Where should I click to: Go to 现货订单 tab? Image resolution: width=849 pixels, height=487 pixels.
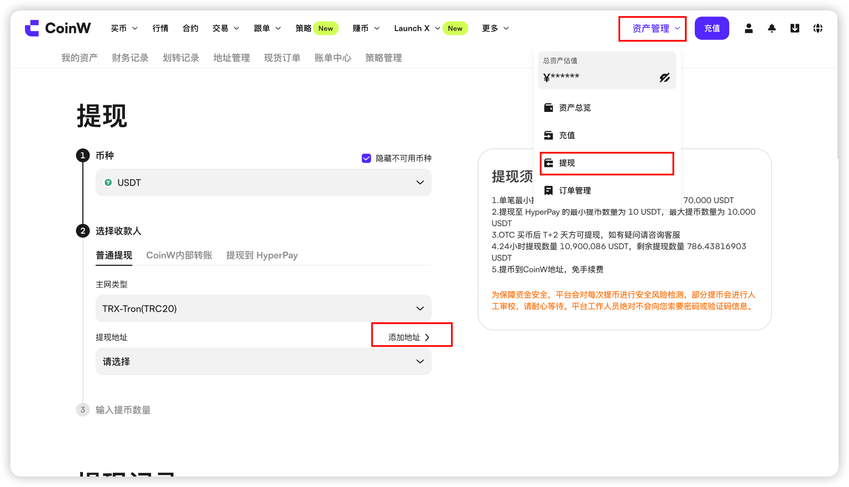(x=282, y=58)
